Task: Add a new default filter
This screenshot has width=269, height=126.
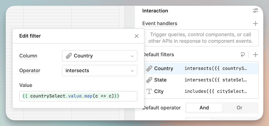Action: click(255, 55)
